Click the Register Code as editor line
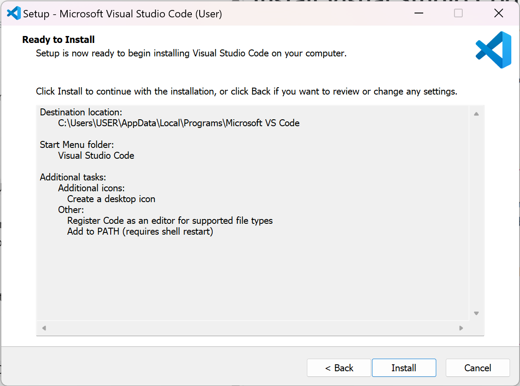 [x=170, y=220]
